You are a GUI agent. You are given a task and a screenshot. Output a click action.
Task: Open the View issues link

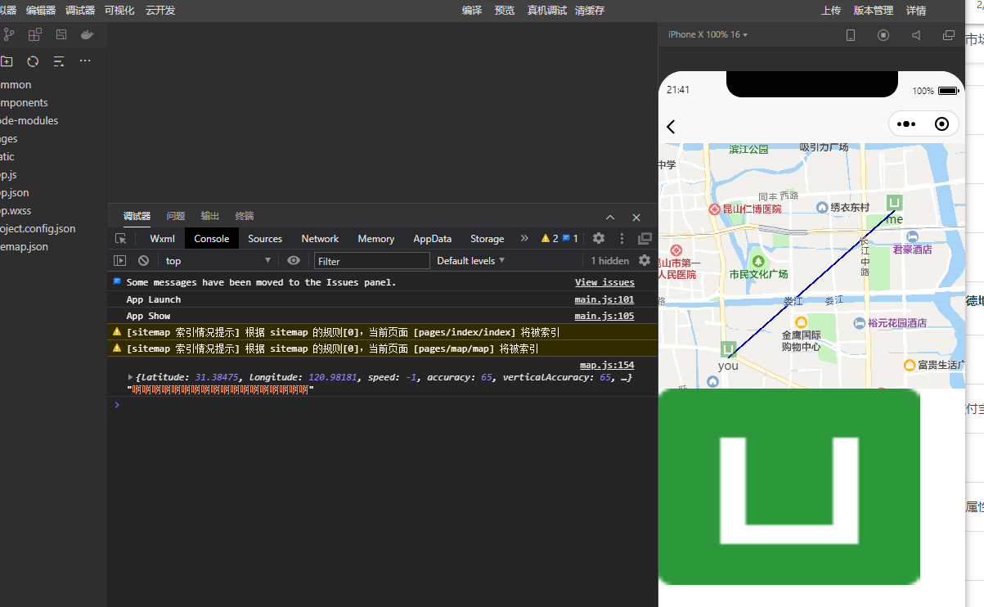pyautogui.click(x=604, y=282)
